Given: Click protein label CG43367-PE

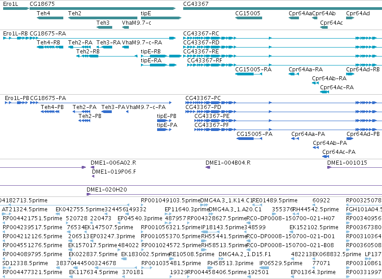Looking at the screenshot, I should click(x=212, y=116).
